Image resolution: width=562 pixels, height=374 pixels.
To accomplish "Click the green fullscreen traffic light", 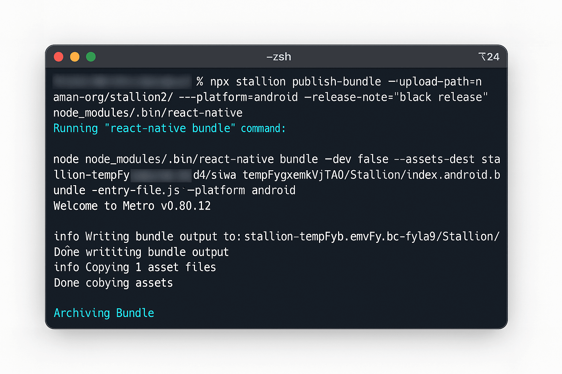I will coord(91,57).
